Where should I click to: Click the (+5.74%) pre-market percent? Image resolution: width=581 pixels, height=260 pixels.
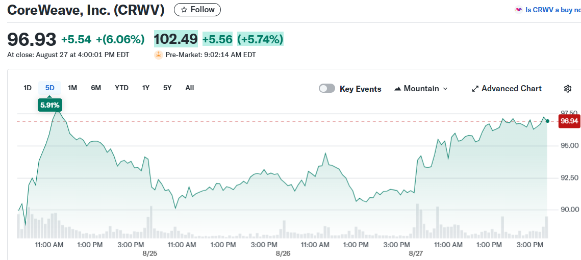tap(260, 39)
